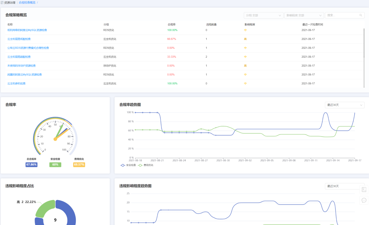Screen dimensions: 369x225
Task: Click the 合规率 column header
Action: pos(172,25)
